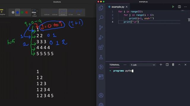
Task: Open editor More Actions menu
Action: point(185,7)
